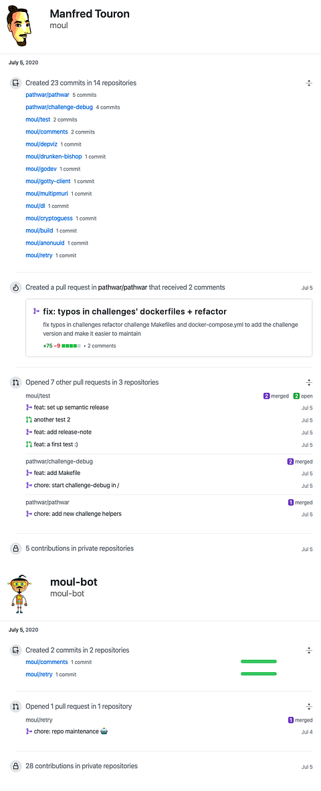Click the green commit bar next to moul/comments

(x=259, y=661)
